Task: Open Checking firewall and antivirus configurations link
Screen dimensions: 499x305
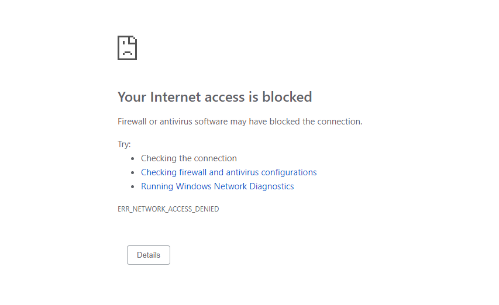Action: [x=229, y=172]
